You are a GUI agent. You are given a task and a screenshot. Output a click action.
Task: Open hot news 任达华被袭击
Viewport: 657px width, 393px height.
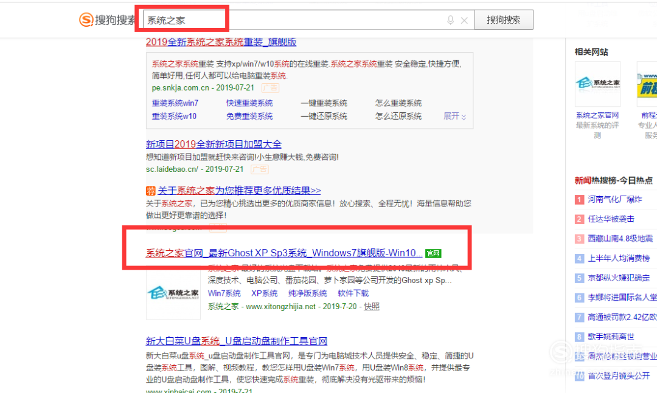pyautogui.click(x=611, y=219)
